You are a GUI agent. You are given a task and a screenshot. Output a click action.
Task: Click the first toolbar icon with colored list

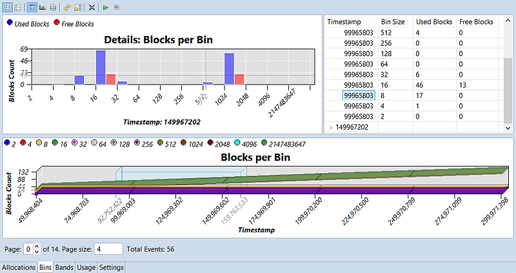(x=7, y=7)
